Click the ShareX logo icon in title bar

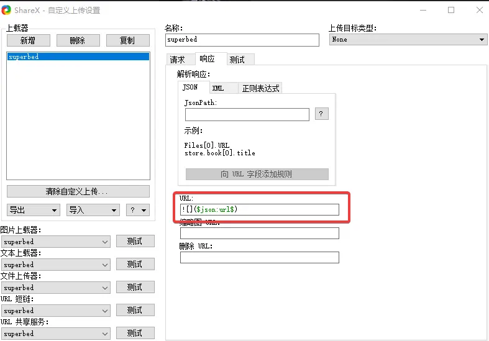6,10
